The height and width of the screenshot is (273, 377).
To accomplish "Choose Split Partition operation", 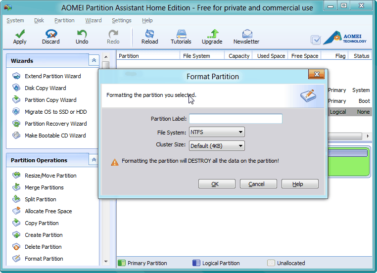I will (41, 199).
